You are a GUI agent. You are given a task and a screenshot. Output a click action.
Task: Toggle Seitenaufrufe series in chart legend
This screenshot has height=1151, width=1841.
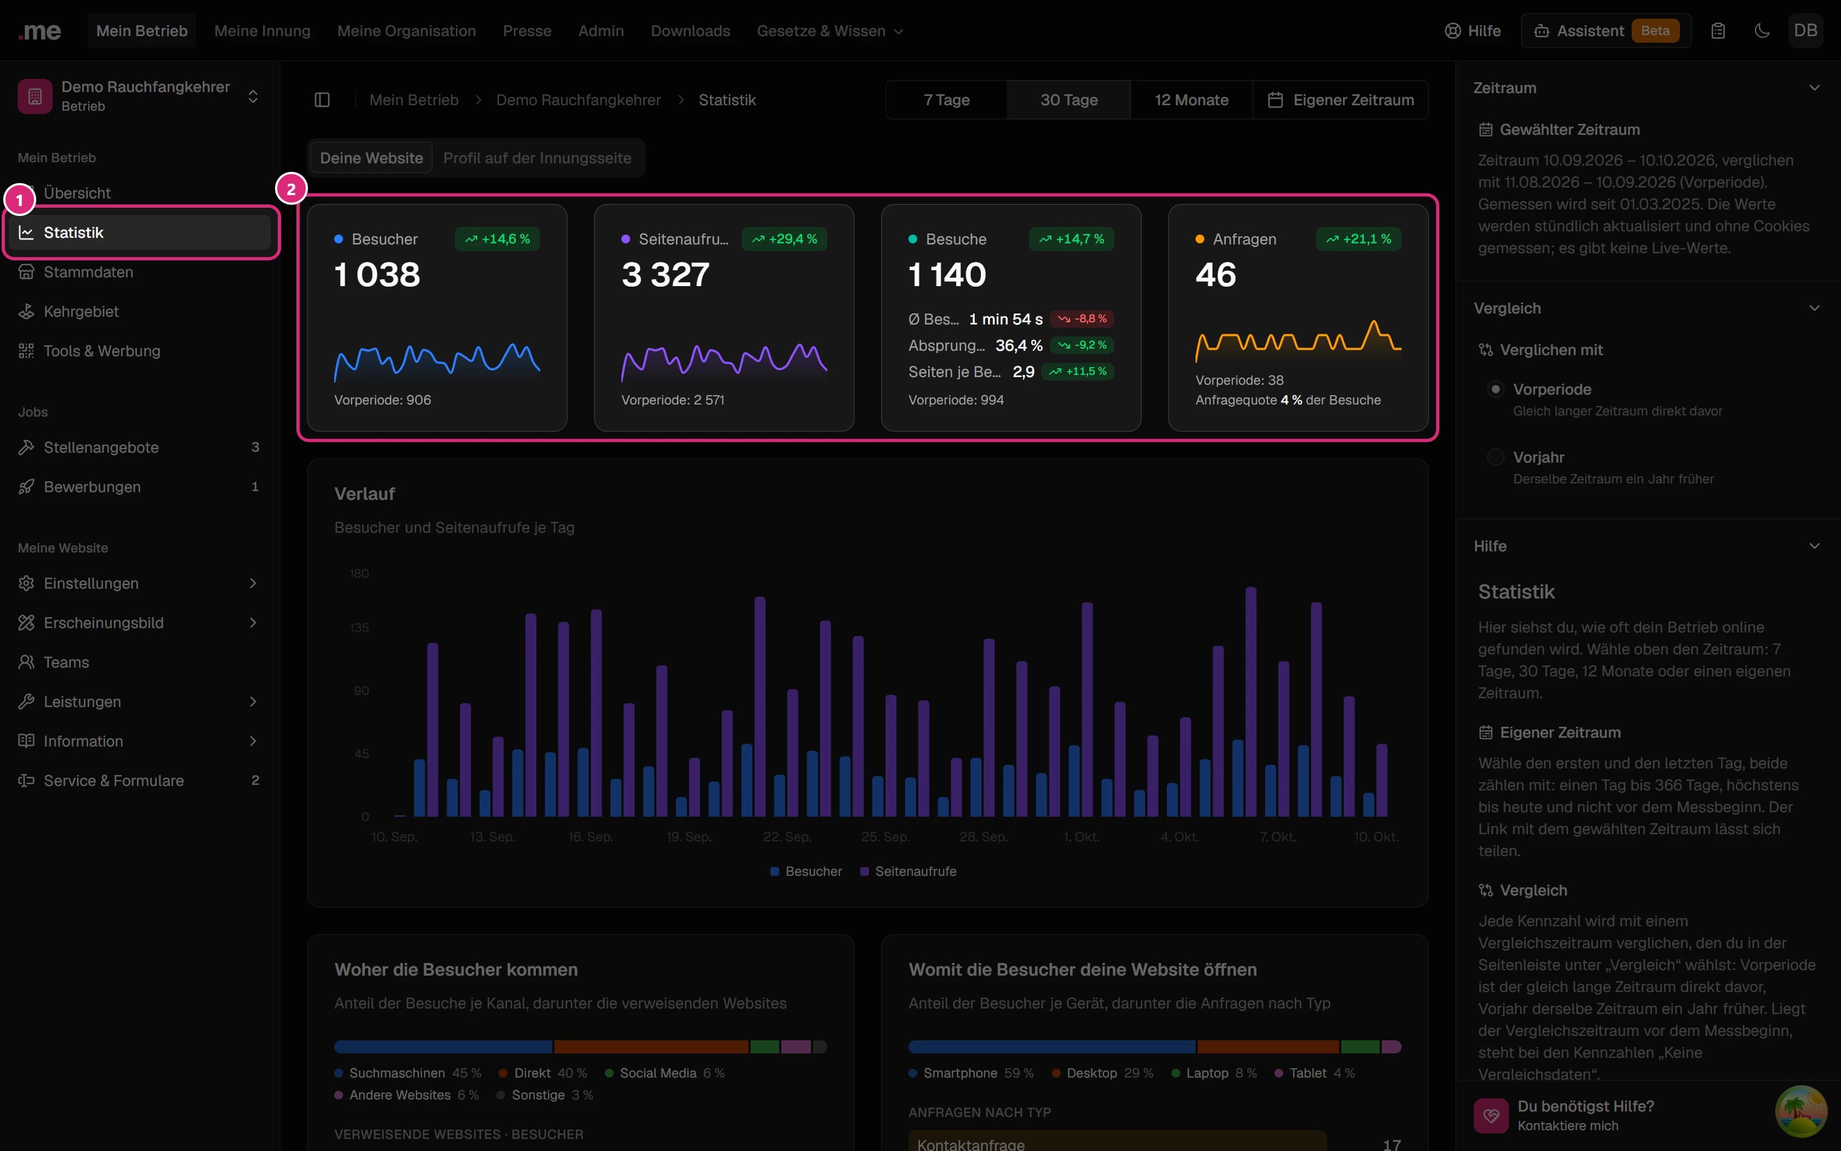coord(908,871)
